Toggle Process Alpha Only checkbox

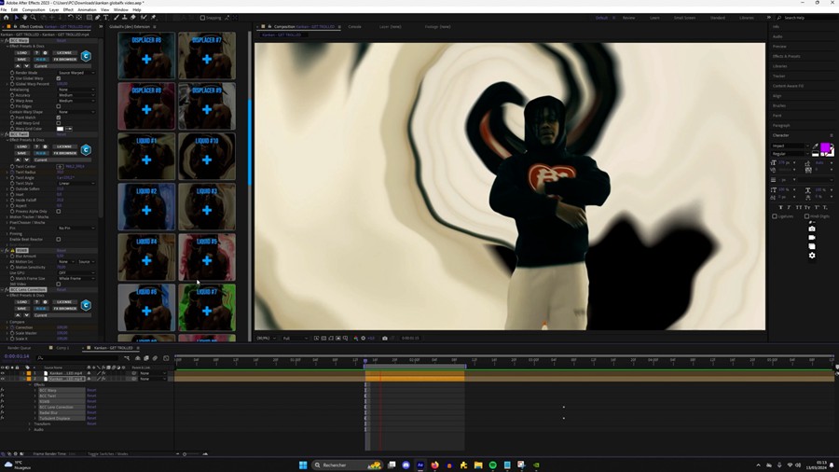point(59,212)
